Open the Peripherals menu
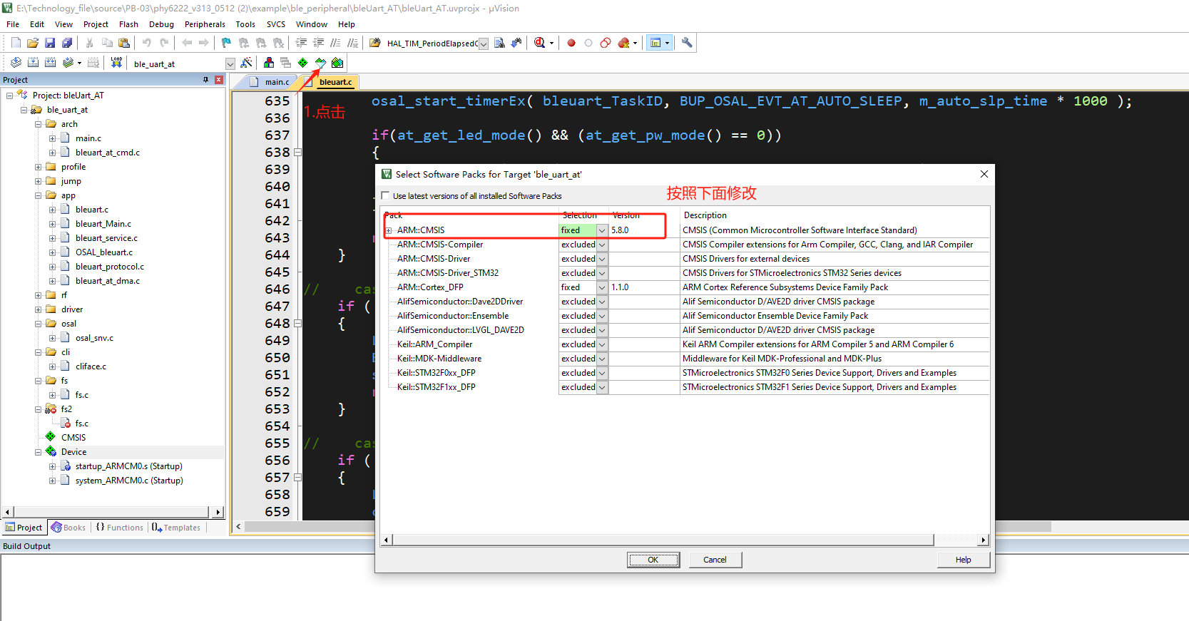Viewport: 1189px width, 621px height. coord(205,24)
